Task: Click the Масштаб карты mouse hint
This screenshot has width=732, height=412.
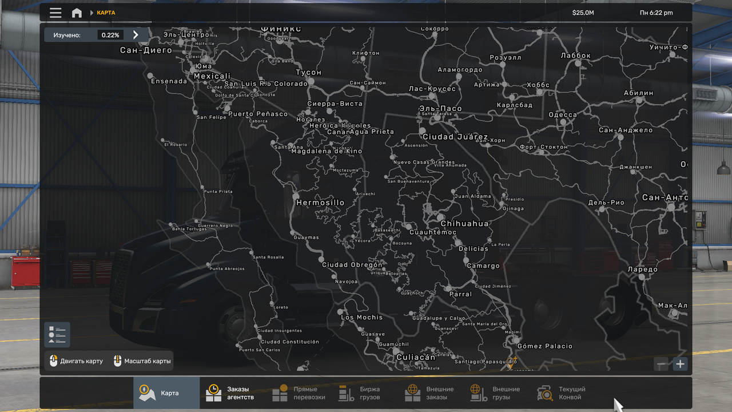Action: (142, 361)
